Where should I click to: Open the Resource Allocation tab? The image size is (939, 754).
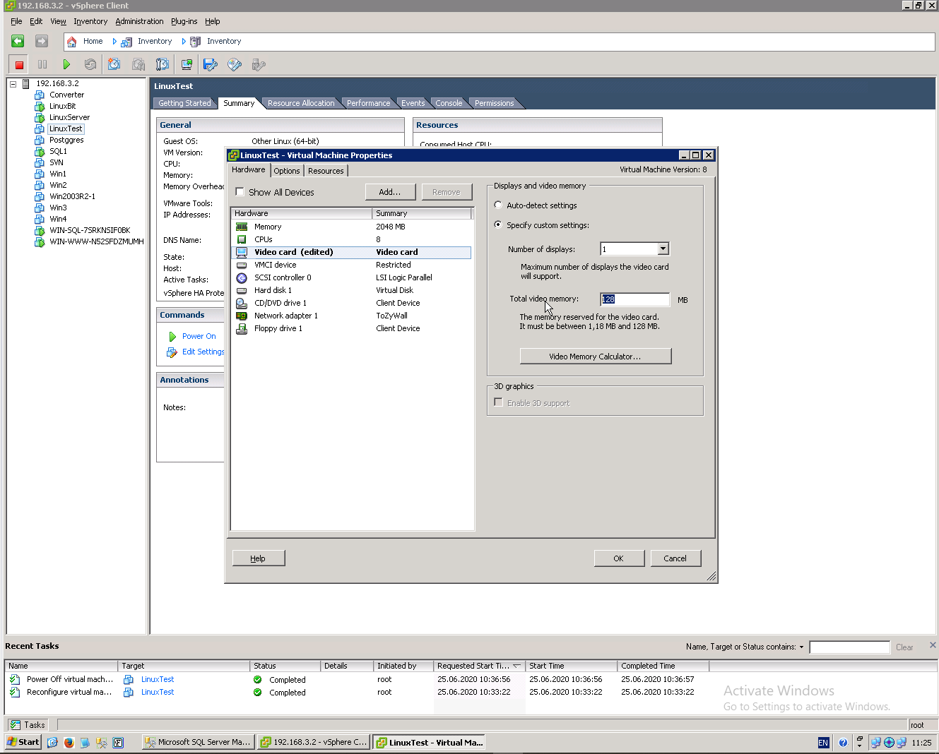point(301,103)
